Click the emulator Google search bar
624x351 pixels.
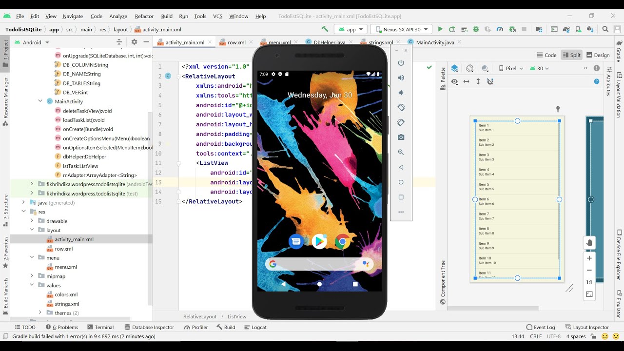coord(319,264)
